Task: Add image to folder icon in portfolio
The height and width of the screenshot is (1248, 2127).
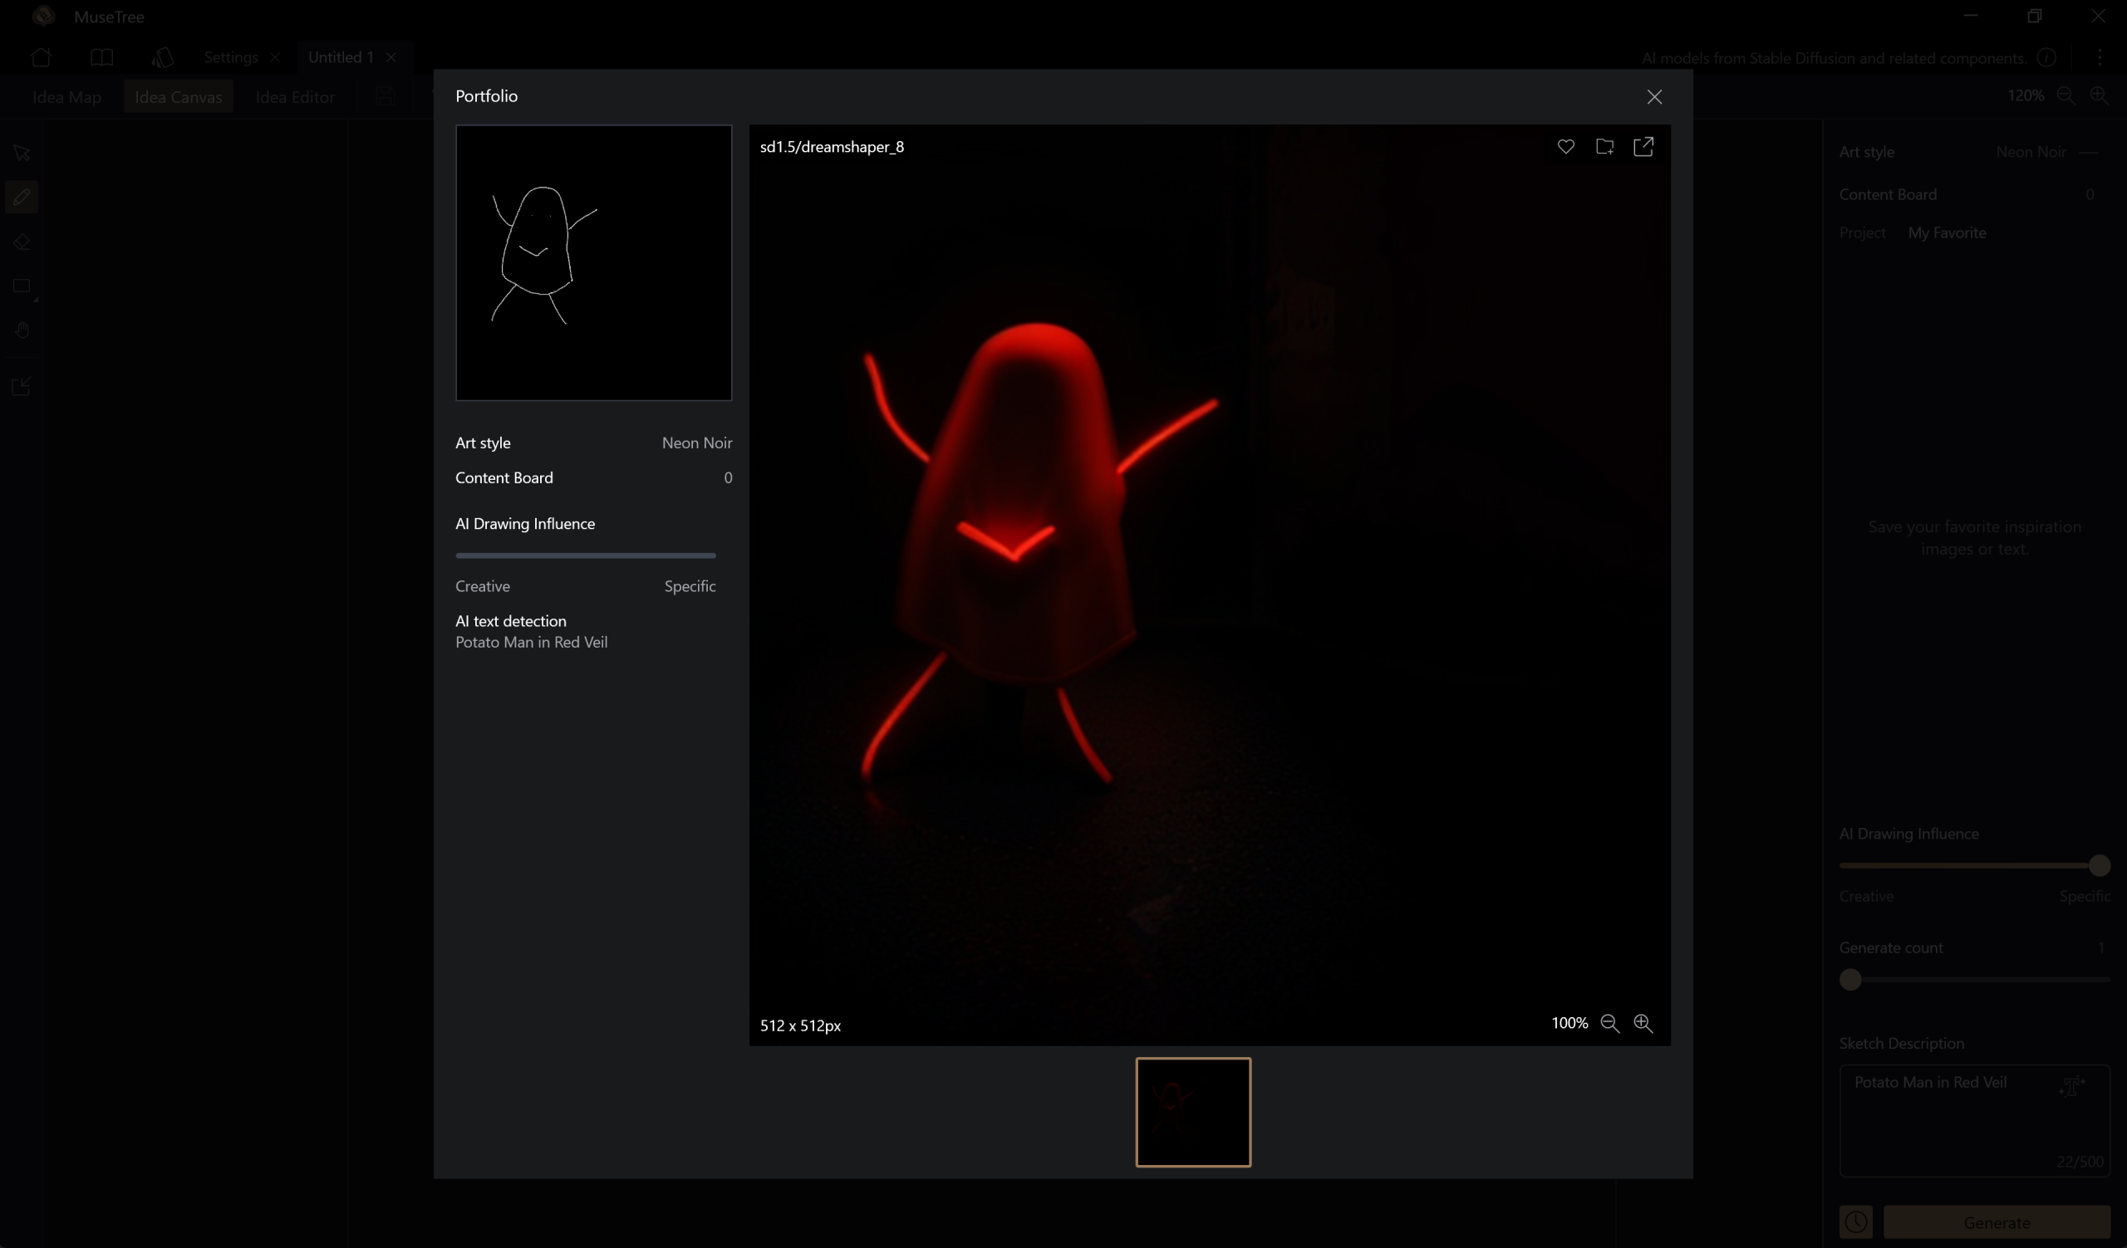Action: 1604,147
